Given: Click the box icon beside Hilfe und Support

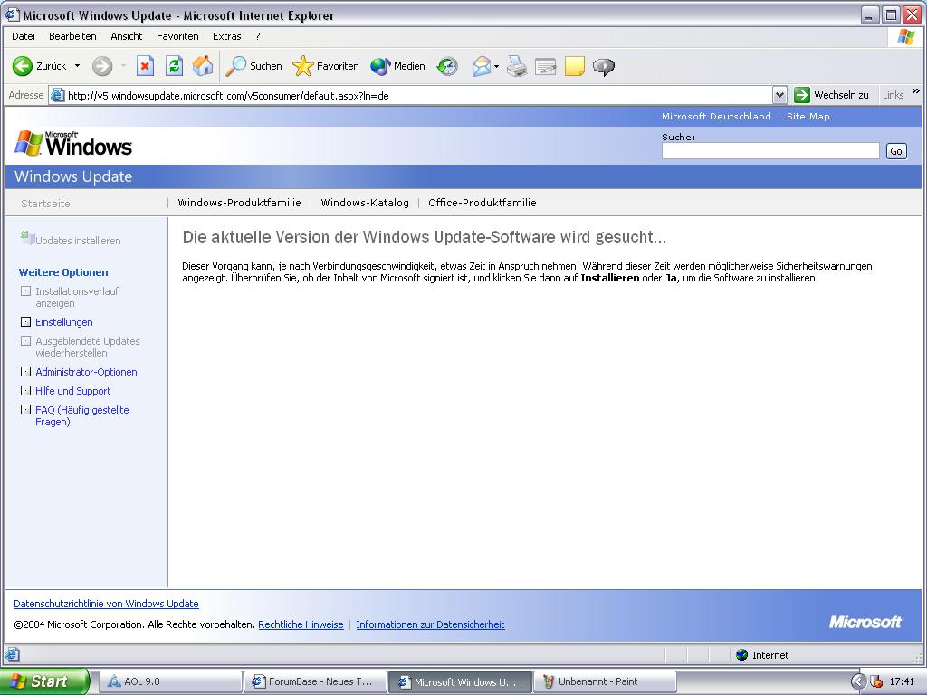Looking at the screenshot, I should [25, 390].
